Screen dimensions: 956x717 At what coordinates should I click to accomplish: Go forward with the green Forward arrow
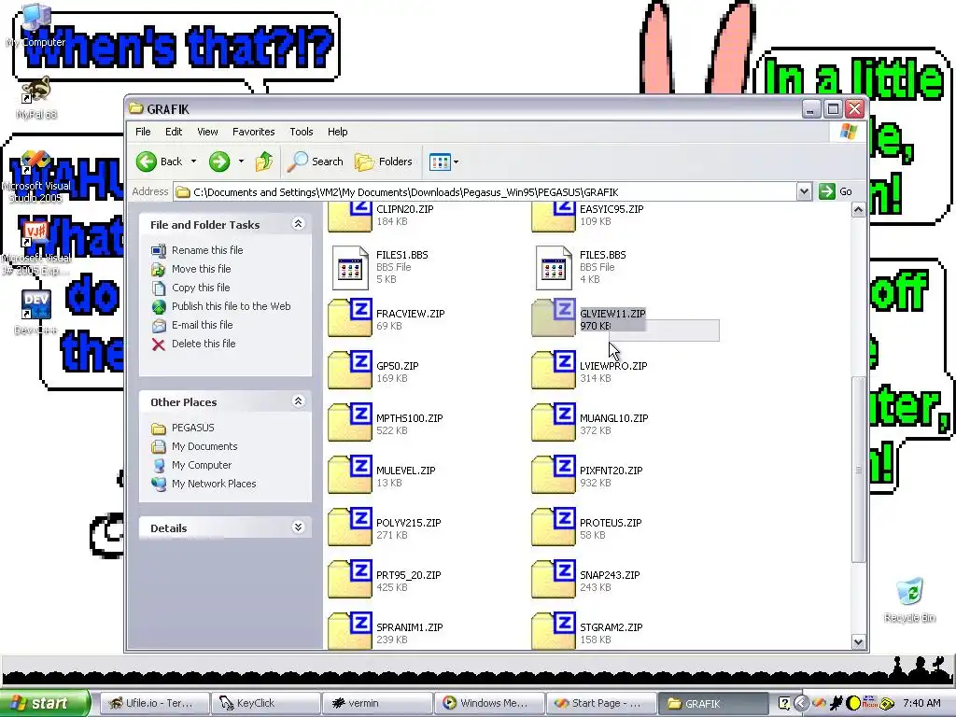click(x=218, y=162)
